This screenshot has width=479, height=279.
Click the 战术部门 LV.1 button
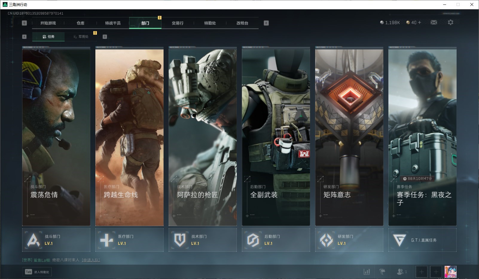[203, 240]
